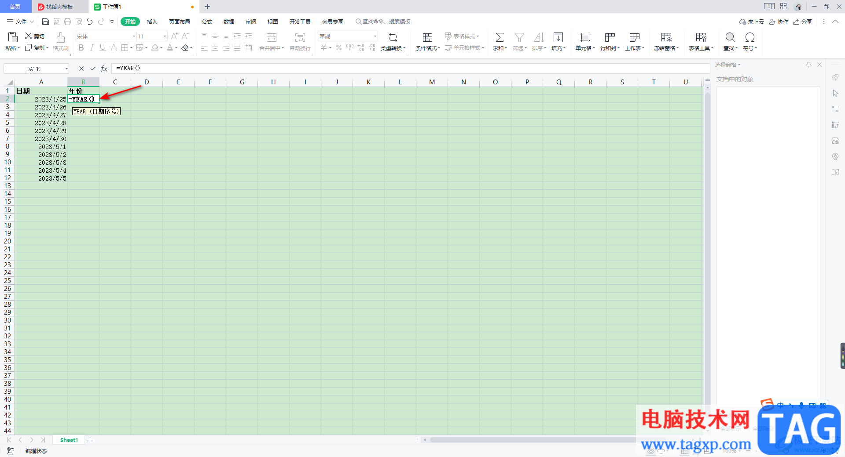Screen dimensions: 845x457
Task: Click the Paste clipboard icon
Action: coord(13,37)
